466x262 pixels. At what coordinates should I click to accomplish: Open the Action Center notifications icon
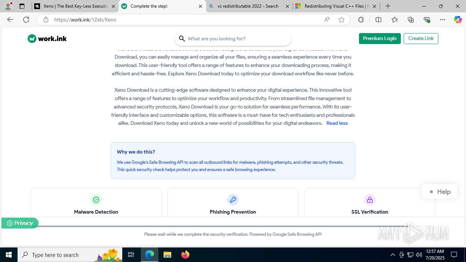pos(454,255)
